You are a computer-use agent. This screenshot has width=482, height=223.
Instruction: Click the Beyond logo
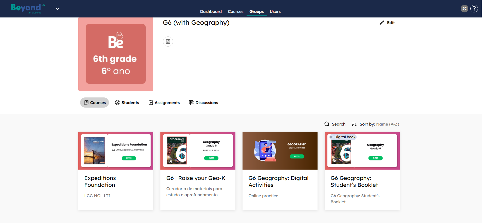[26, 8]
